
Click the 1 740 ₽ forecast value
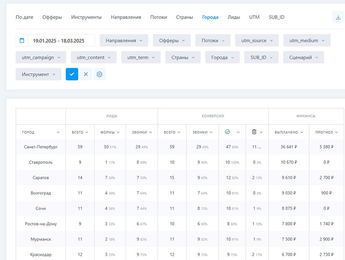coord(326,224)
